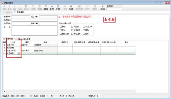Viewport: 171px width, 99px height.
Task: Click row number 2 header in grid
Action: (5, 48)
